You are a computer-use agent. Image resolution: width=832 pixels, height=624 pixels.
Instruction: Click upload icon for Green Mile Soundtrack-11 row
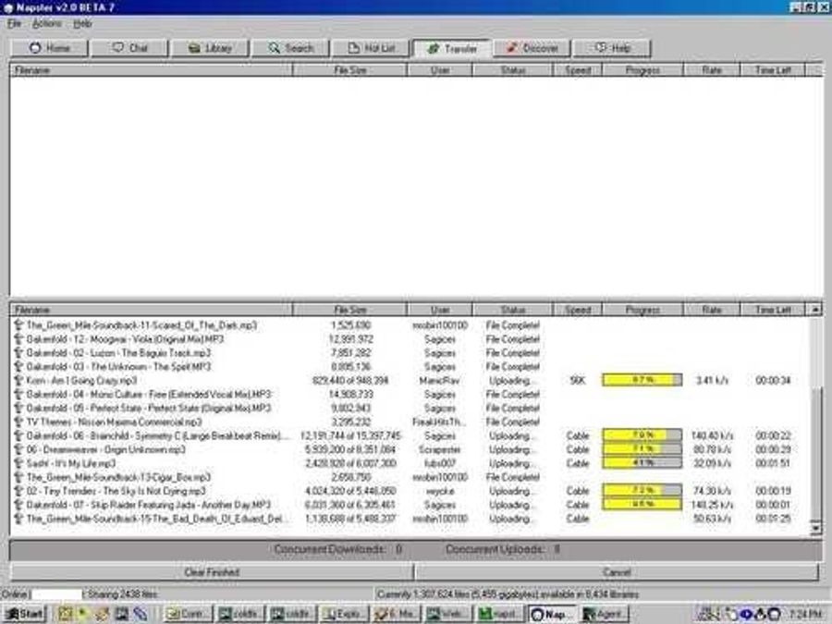pyautogui.click(x=18, y=325)
